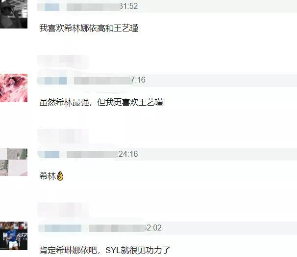Click the OK hand emoji after 希林
Viewport: 297px width, 257px height.
coord(60,176)
